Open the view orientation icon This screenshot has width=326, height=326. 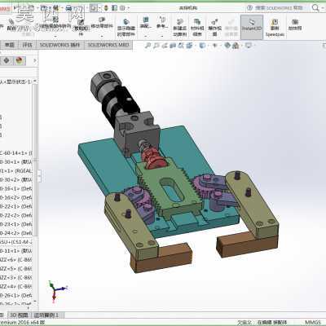click(189, 46)
